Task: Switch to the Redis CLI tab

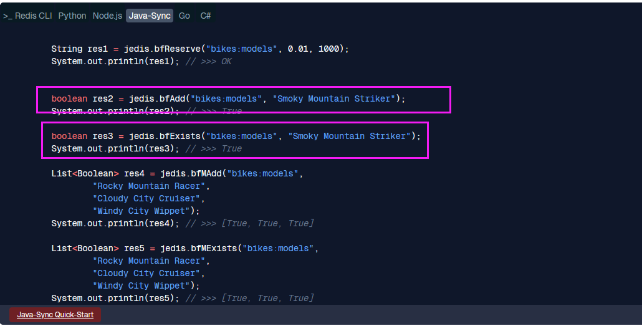Action: click(27, 16)
